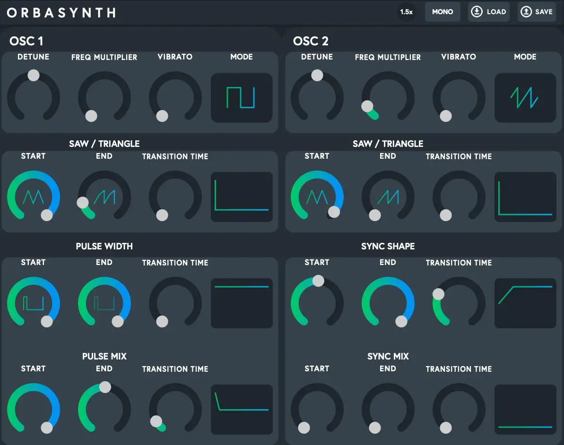This screenshot has width=564, height=445.
Task: Select the square wave mode for OSC 1
Action: tap(242, 98)
